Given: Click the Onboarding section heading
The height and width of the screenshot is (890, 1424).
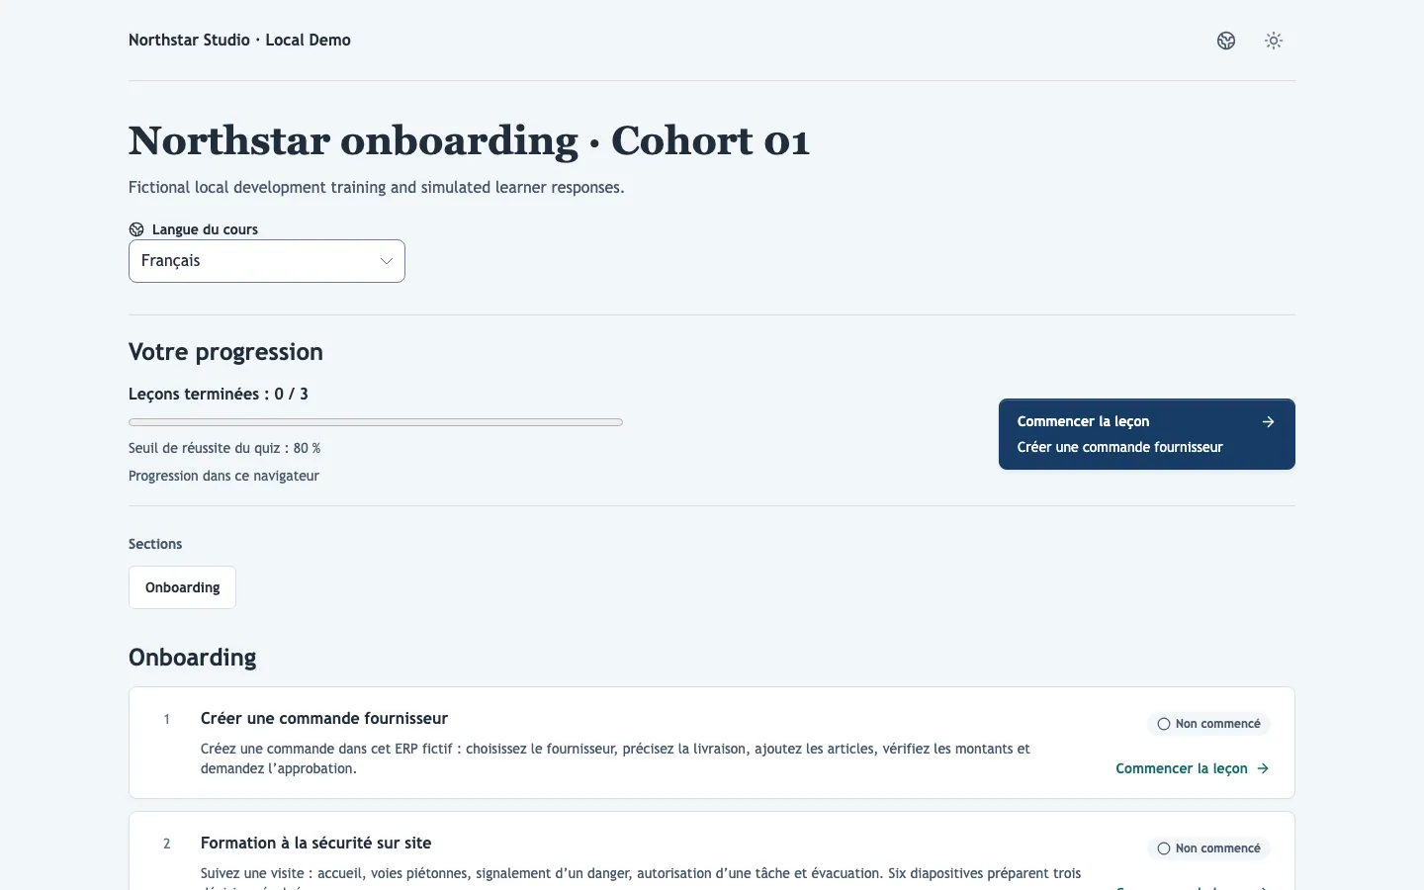Looking at the screenshot, I should (x=193, y=658).
